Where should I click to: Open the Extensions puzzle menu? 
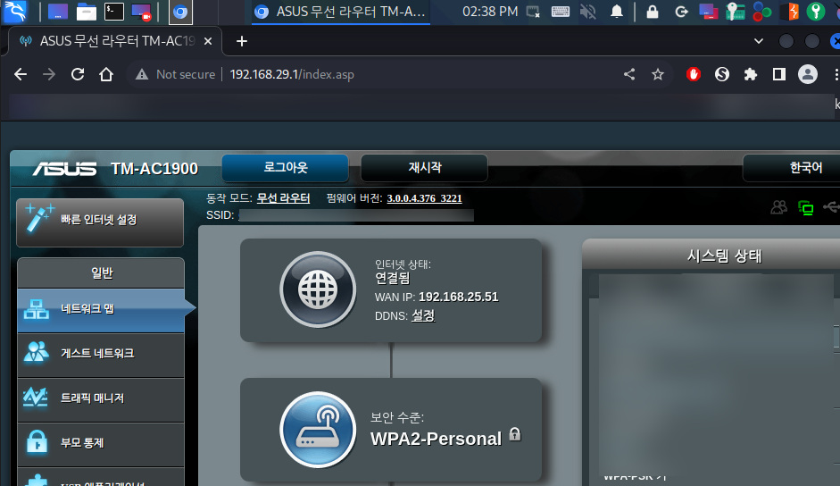click(x=751, y=74)
